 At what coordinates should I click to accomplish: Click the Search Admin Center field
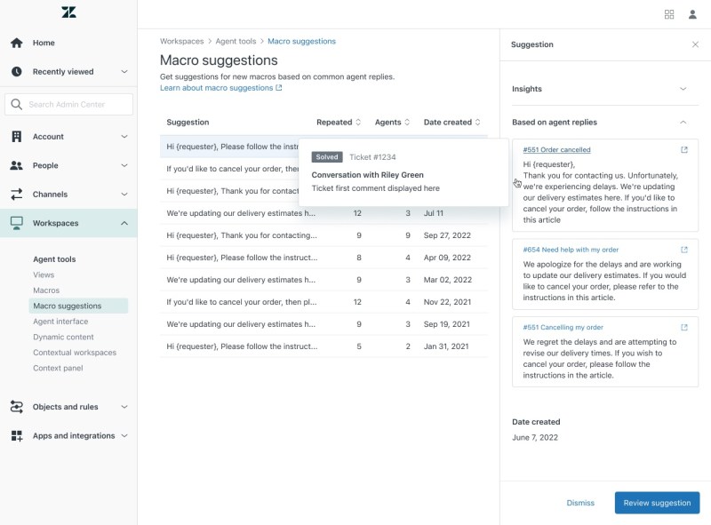[x=69, y=105]
